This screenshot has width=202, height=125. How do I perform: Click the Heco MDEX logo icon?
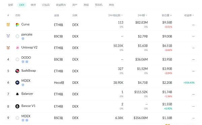click(17, 82)
